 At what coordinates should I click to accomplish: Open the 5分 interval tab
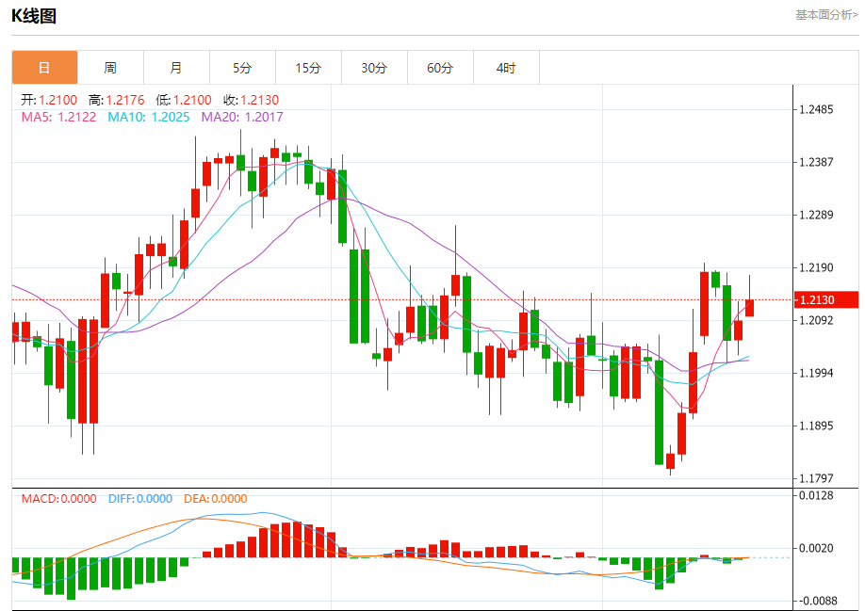[x=242, y=68]
